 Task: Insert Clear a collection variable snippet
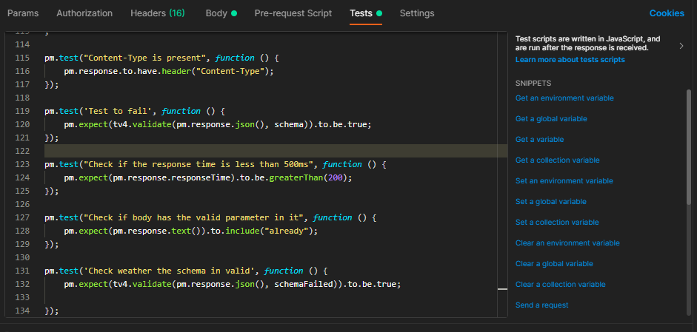(560, 284)
